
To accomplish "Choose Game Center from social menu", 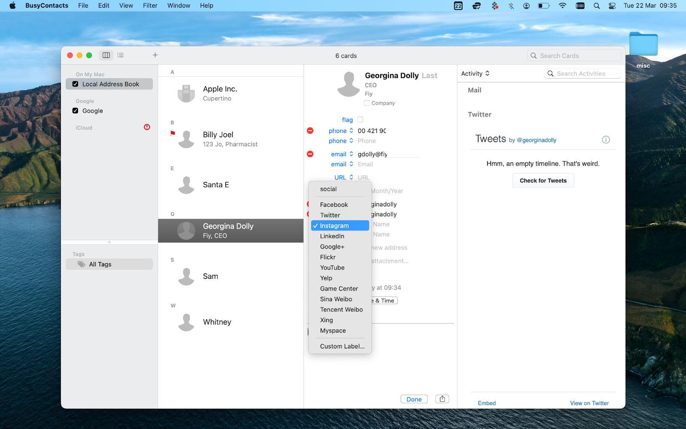I will (340, 289).
